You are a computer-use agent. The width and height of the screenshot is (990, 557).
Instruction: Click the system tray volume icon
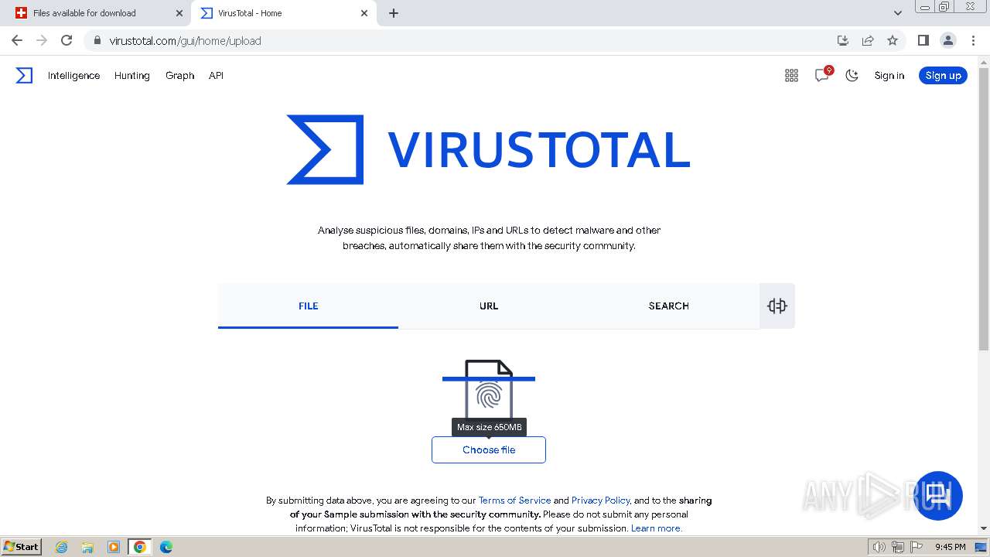point(879,547)
